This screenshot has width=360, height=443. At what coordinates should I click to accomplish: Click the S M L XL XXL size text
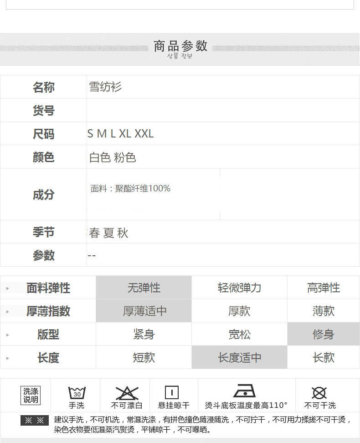(120, 134)
